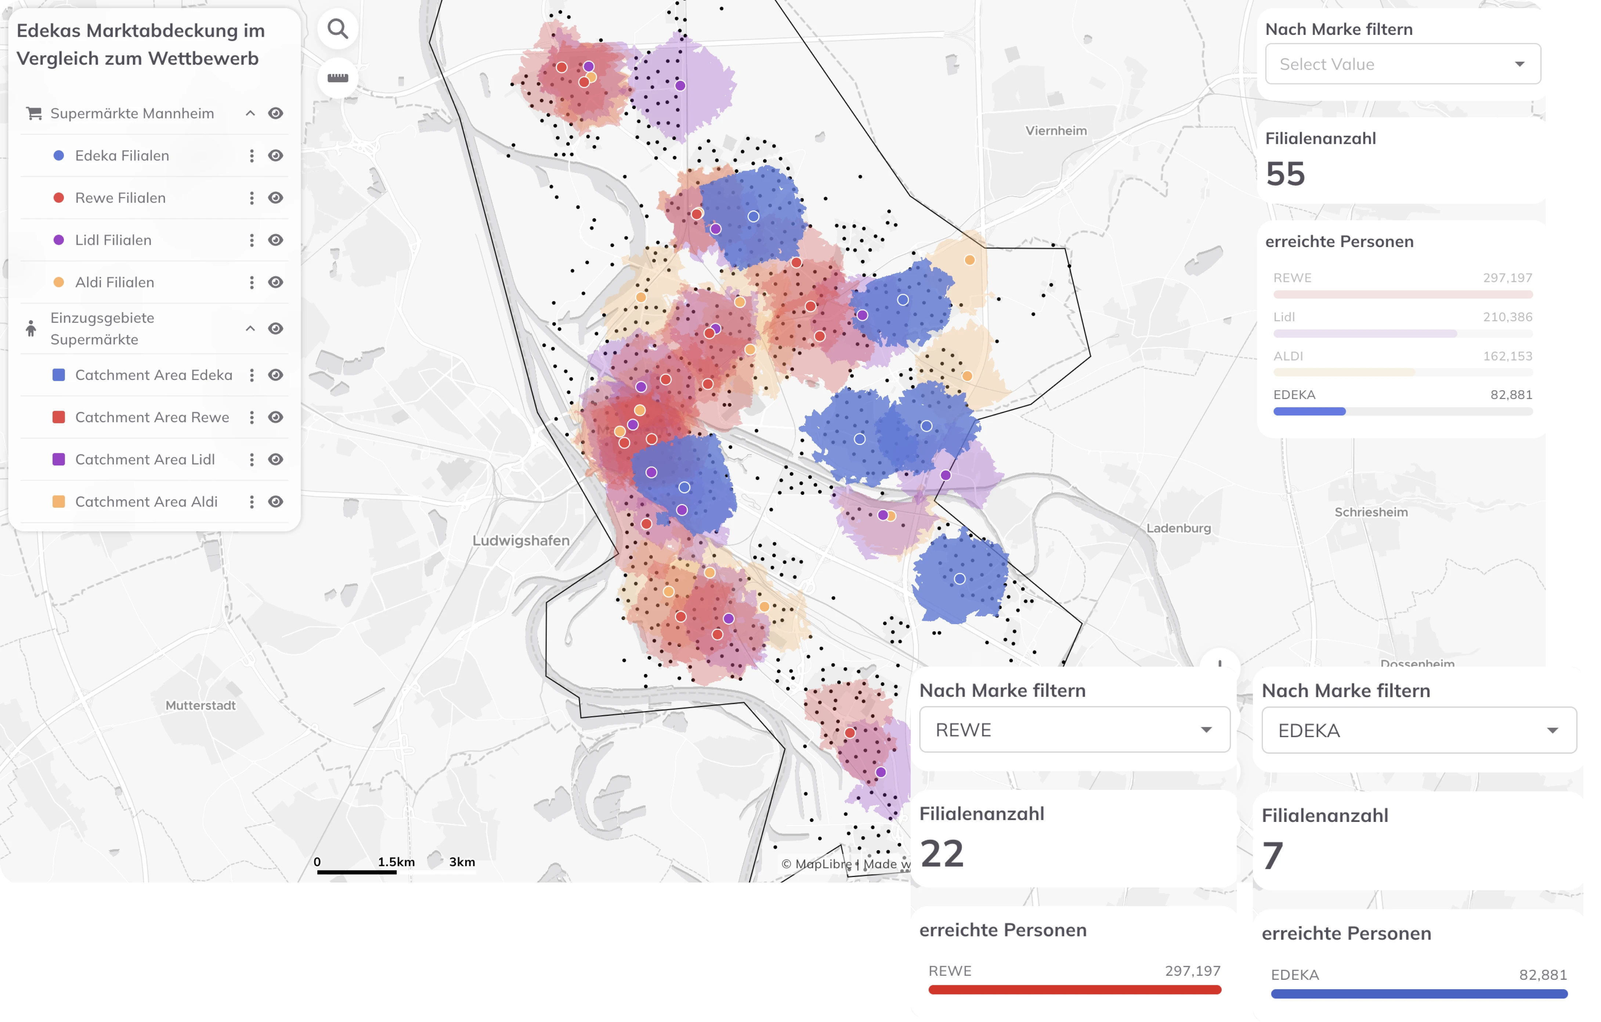Image resolution: width=1601 pixels, height=1022 pixels.
Task: Select the Catchment Area Aldi layer row
Action: click(155, 502)
